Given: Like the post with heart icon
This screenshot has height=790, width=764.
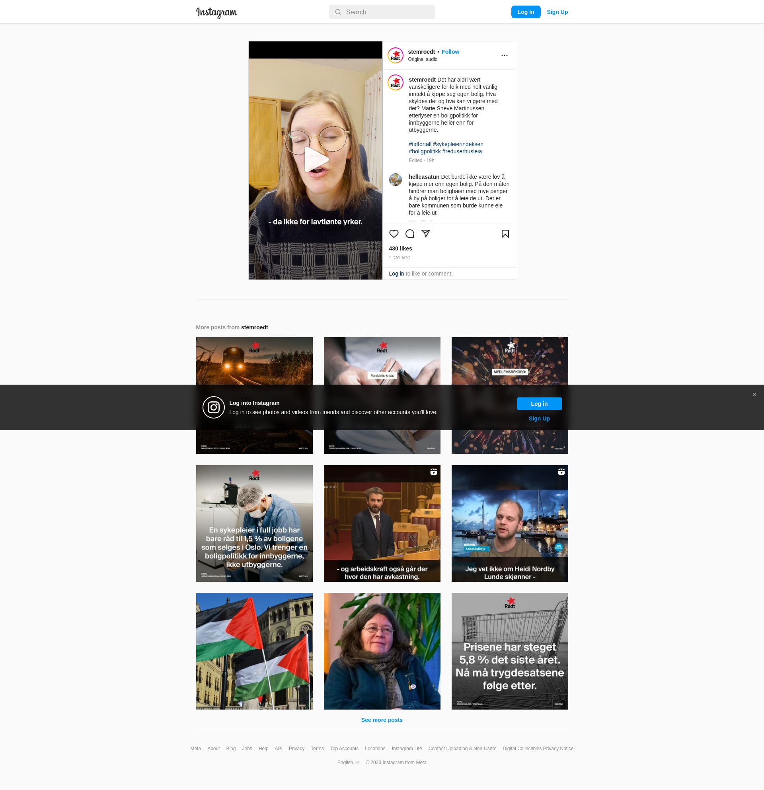Looking at the screenshot, I should [394, 234].
